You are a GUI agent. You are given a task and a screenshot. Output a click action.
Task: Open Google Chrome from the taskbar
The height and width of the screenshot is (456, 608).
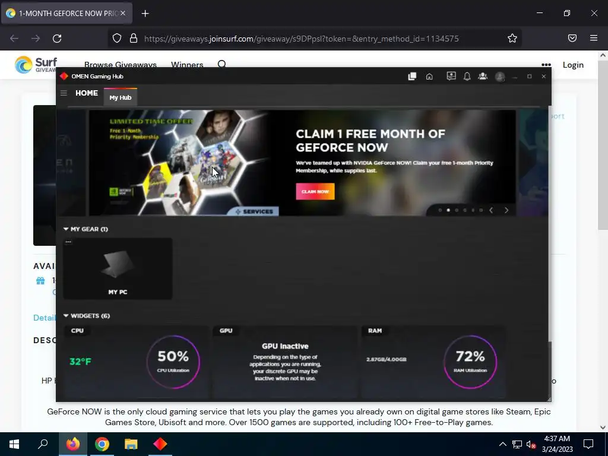[x=102, y=444]
